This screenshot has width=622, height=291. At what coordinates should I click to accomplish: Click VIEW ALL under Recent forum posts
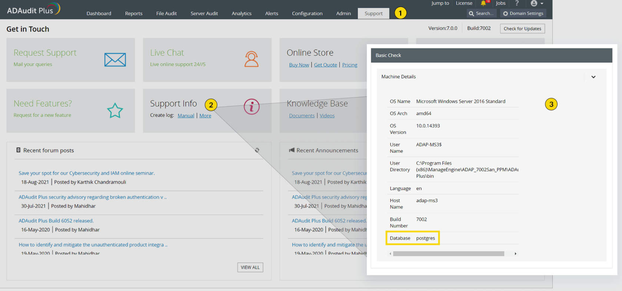[250, 267]
